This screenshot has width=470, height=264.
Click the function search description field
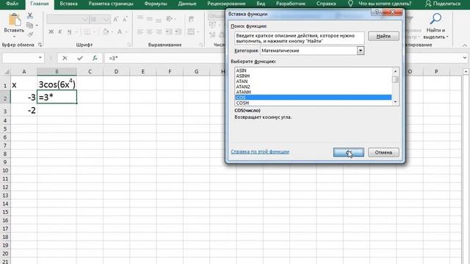pyautogui.click(x=300, y=38)
